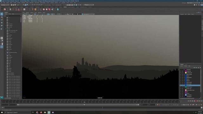The image size is (203, 114).
Task: Click the Outliner search field
Action: tap(13, 16)
